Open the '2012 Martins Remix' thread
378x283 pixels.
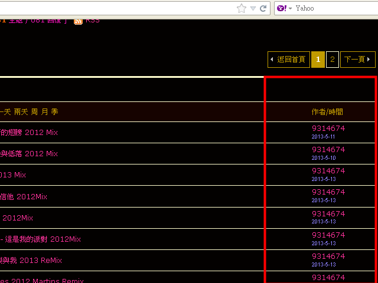click(42, 281)
